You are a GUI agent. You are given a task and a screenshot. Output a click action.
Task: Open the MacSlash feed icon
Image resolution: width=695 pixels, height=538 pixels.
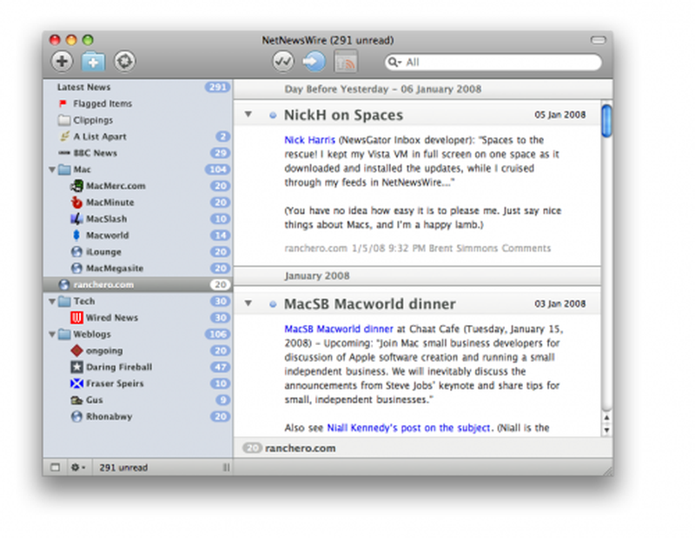click(76, 219)
